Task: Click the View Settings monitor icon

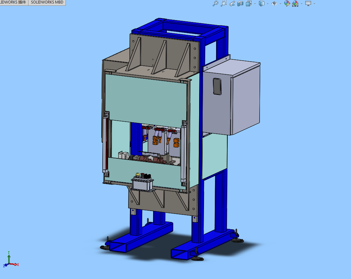Action: 308,4
